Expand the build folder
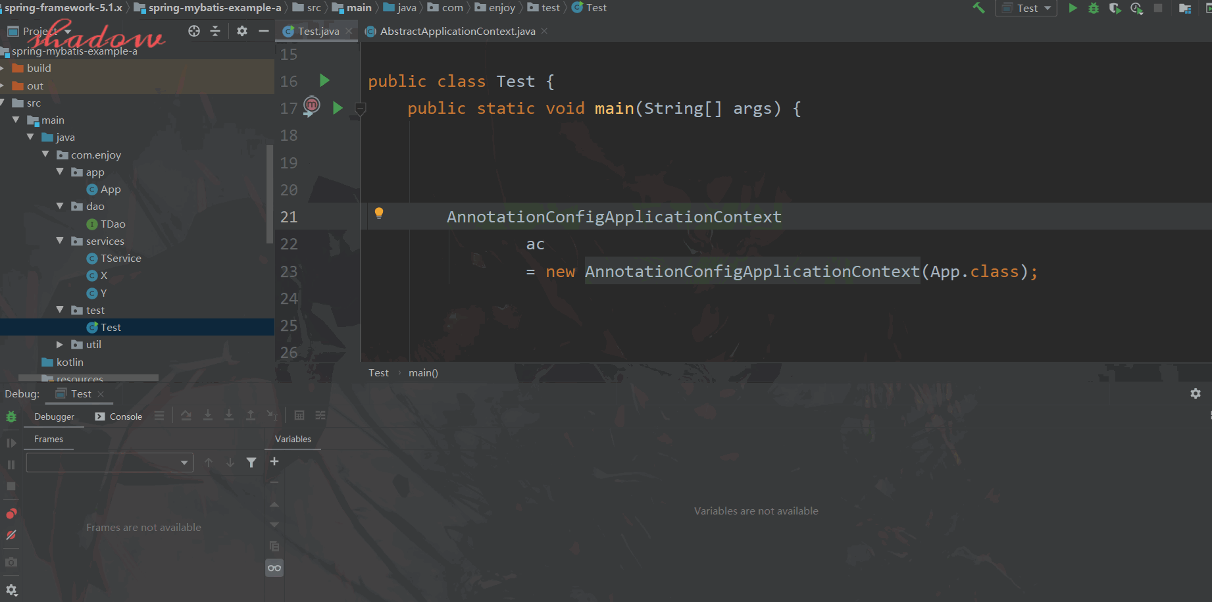Viewport: 1212px width, 602px height. coord(3,68)
